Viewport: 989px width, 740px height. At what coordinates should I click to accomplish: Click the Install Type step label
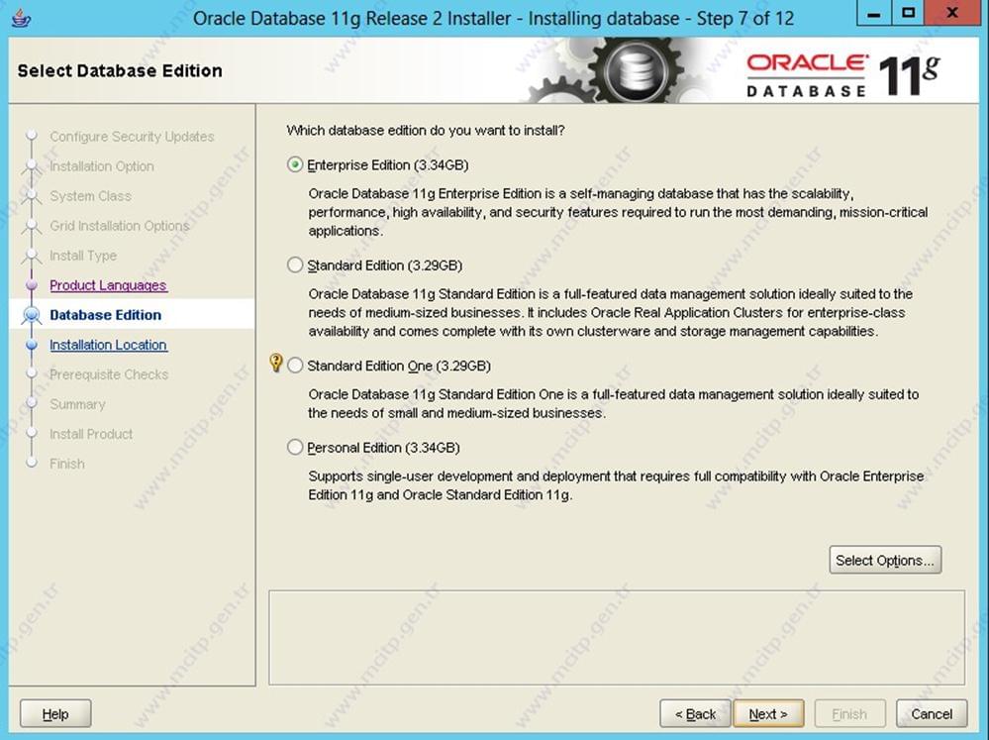(x=83, y=256)
